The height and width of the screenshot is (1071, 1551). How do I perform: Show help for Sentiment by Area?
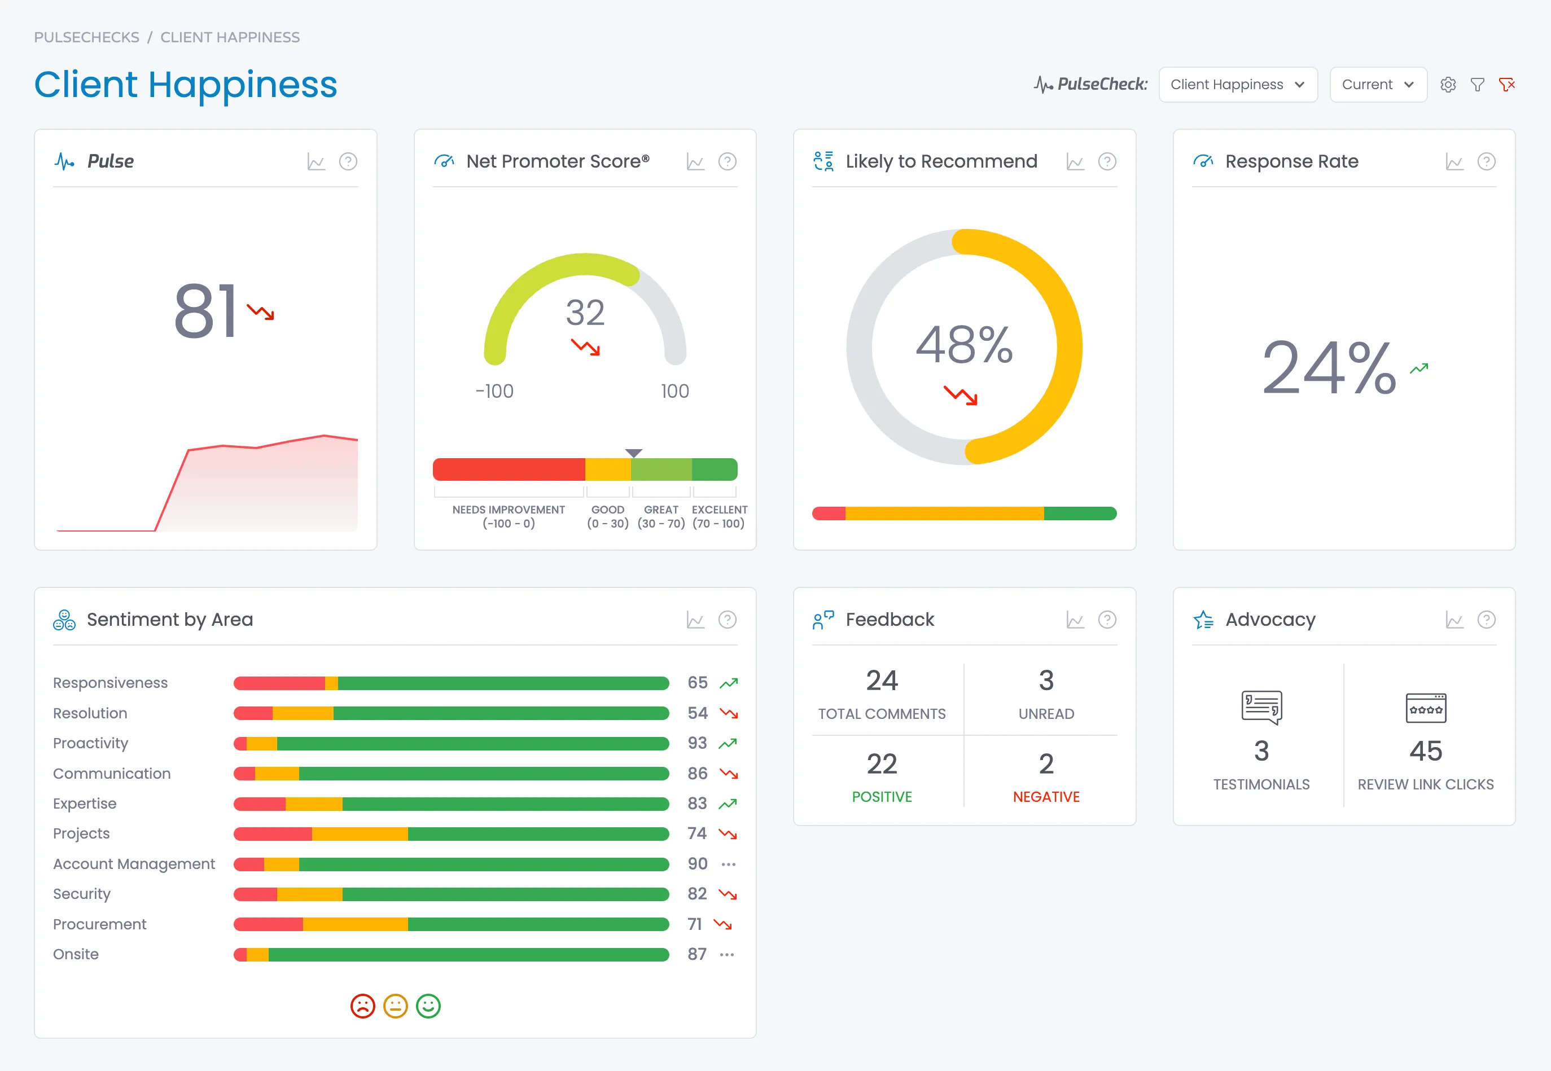(728, 620)
